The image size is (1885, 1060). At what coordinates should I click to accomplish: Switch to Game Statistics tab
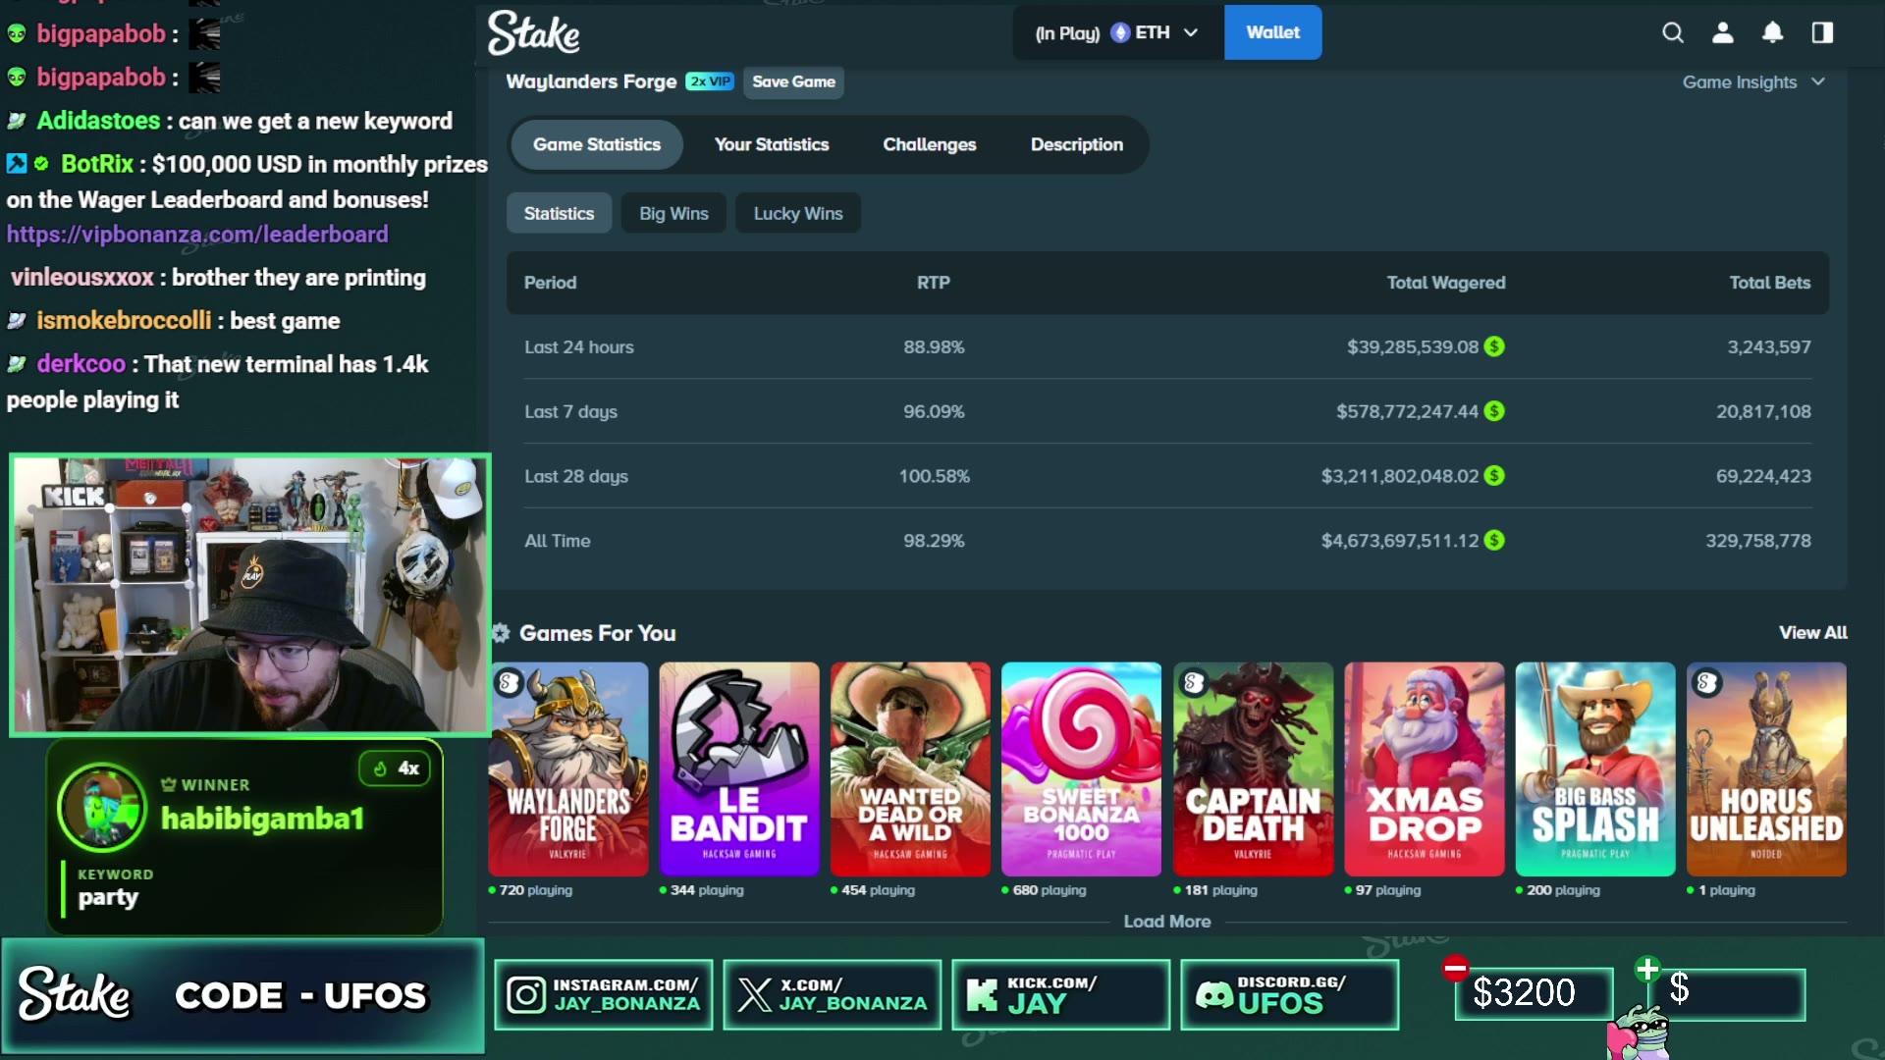pos(597,144)
